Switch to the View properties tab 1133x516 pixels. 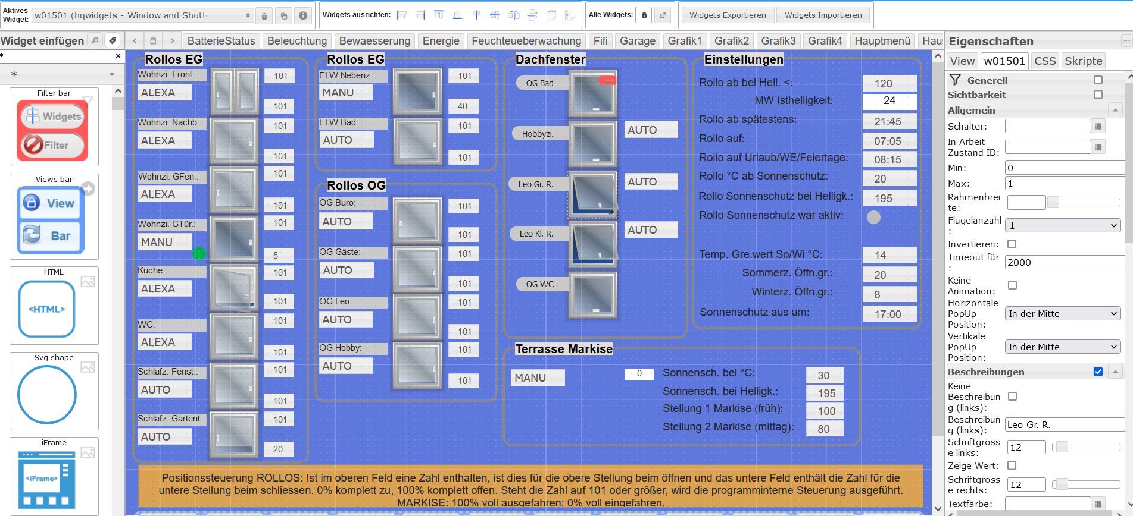962,61
